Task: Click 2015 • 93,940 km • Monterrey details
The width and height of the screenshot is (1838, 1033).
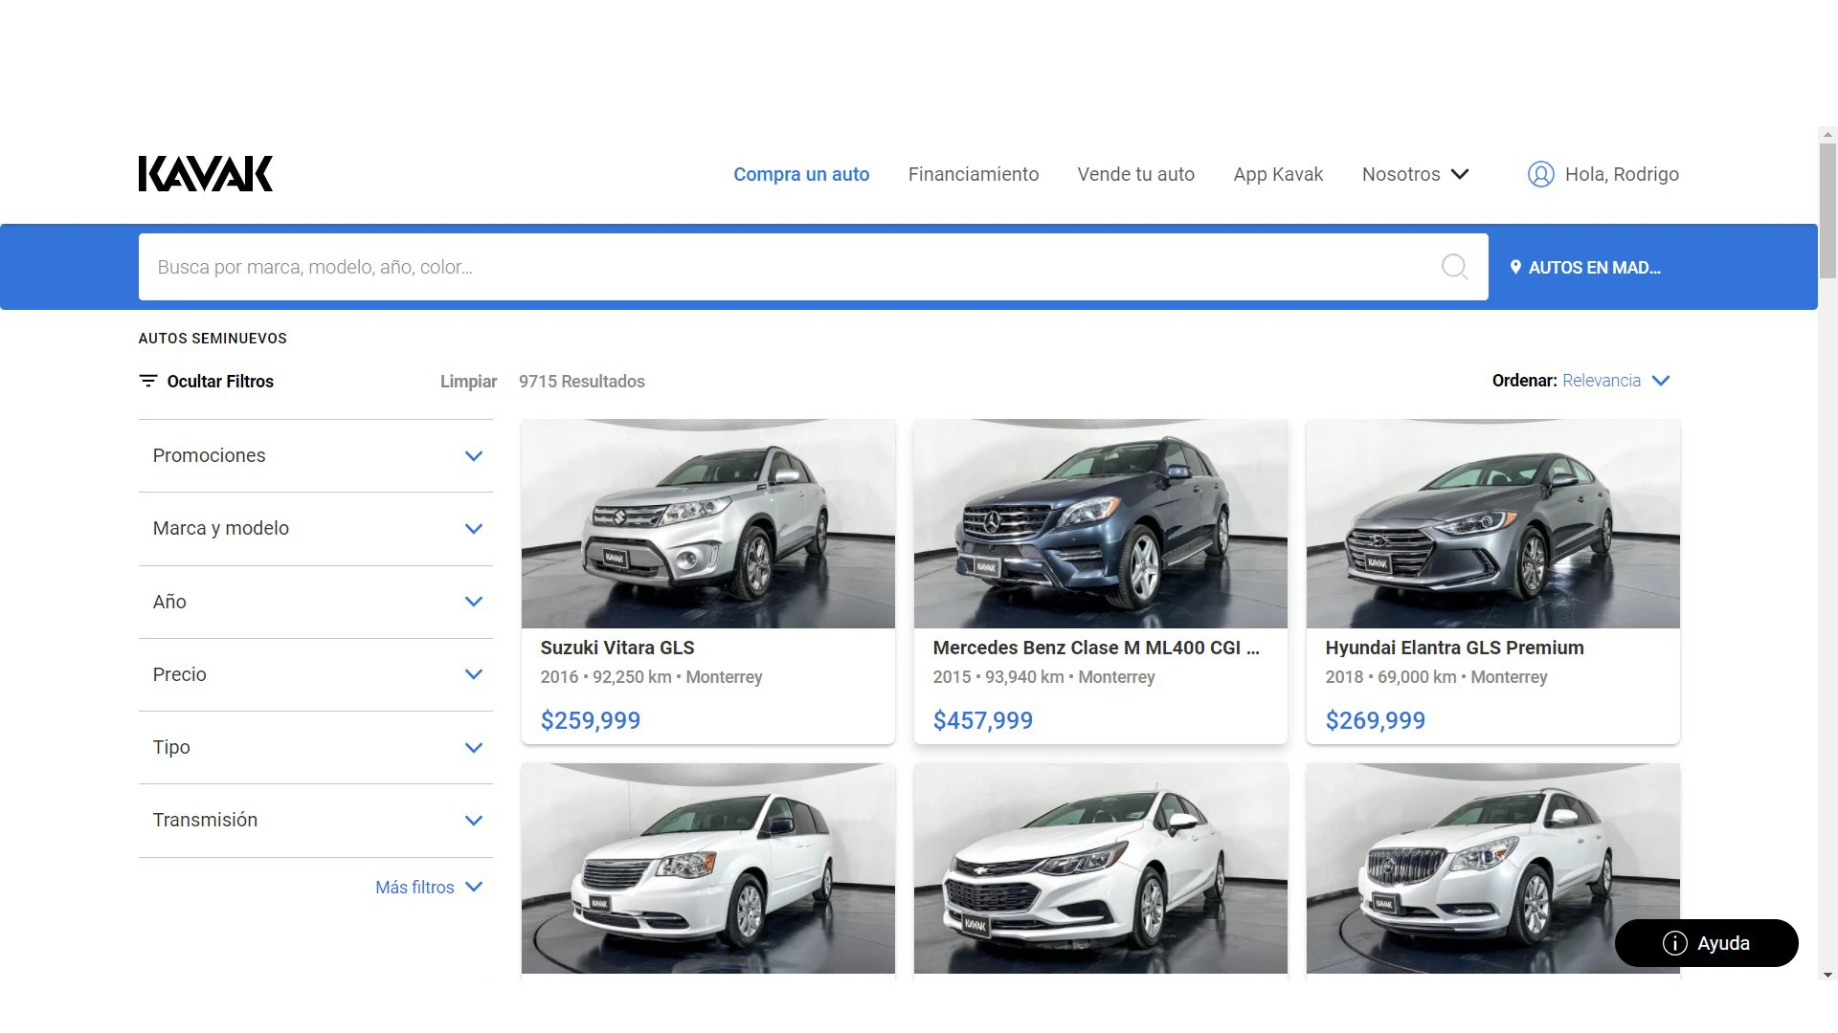Action: (1043, 677)
